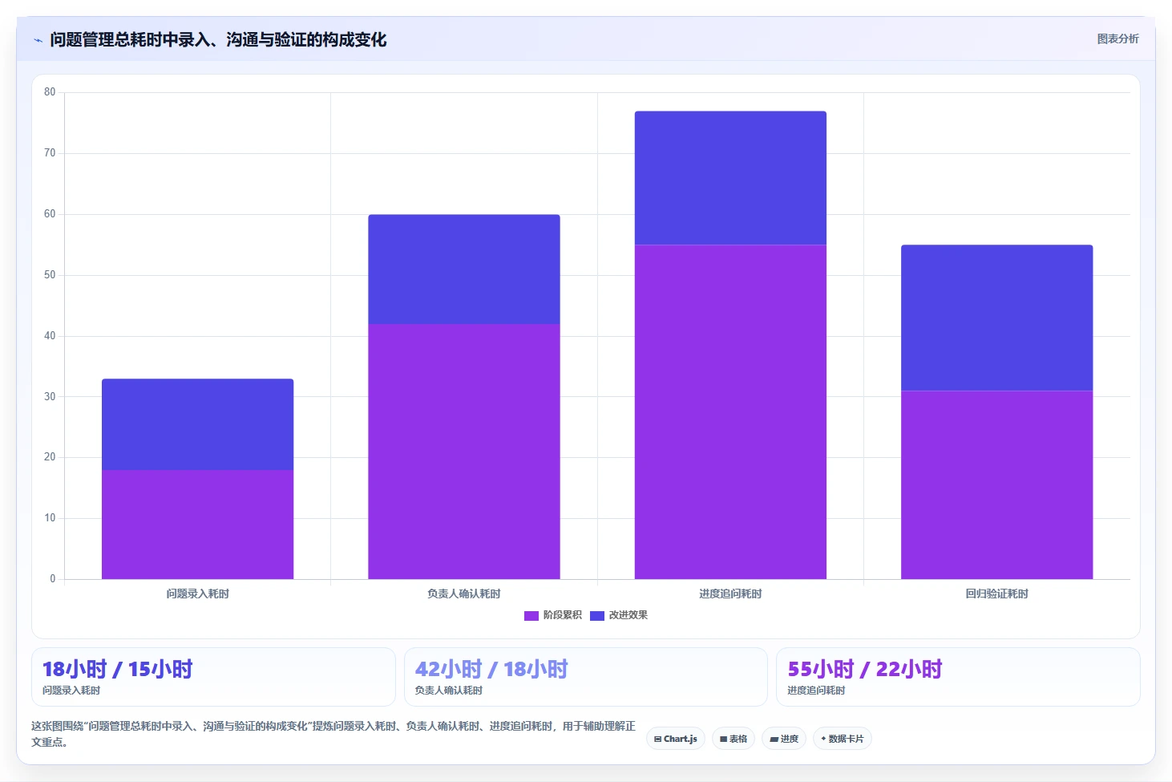Click the 进度追问耗时 caption in the third card
1172x782 pixels.
click(x=816, y=691)
